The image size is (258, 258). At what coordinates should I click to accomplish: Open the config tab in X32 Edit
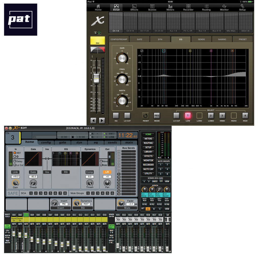tap(46, 142)
